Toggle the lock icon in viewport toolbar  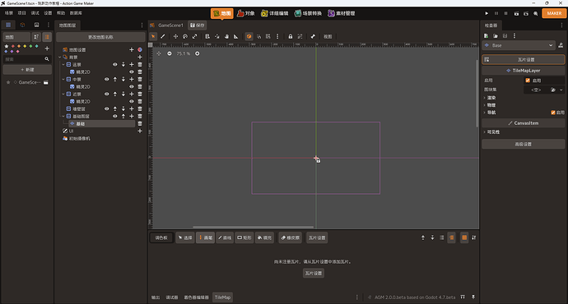pos(290,36)
